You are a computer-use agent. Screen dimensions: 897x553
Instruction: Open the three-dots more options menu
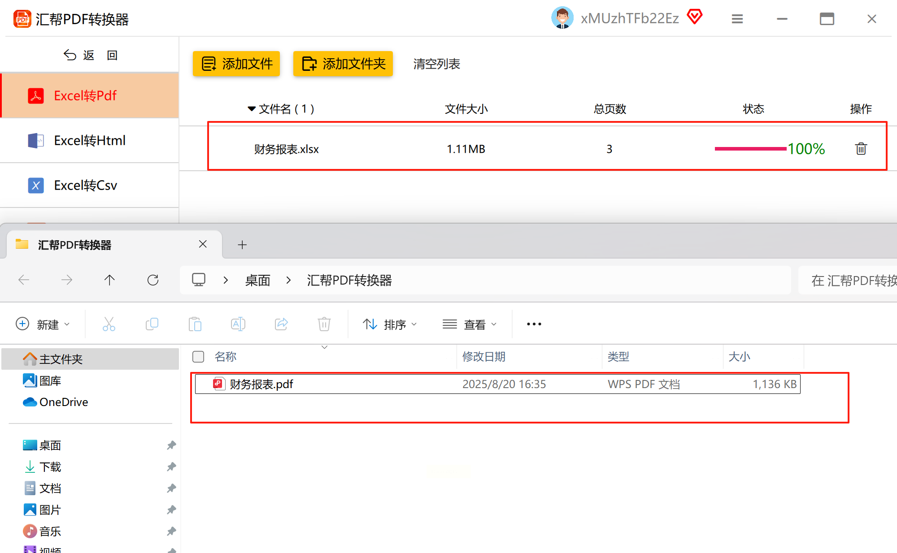534,324
